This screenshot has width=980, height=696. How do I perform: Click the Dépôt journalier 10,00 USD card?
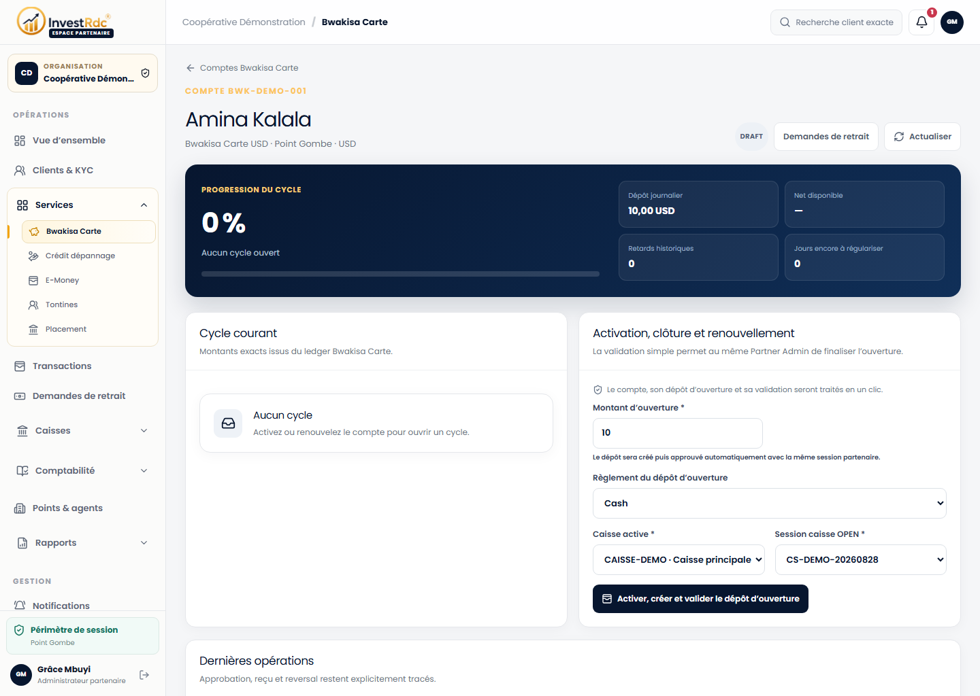[x=698, y=204]
